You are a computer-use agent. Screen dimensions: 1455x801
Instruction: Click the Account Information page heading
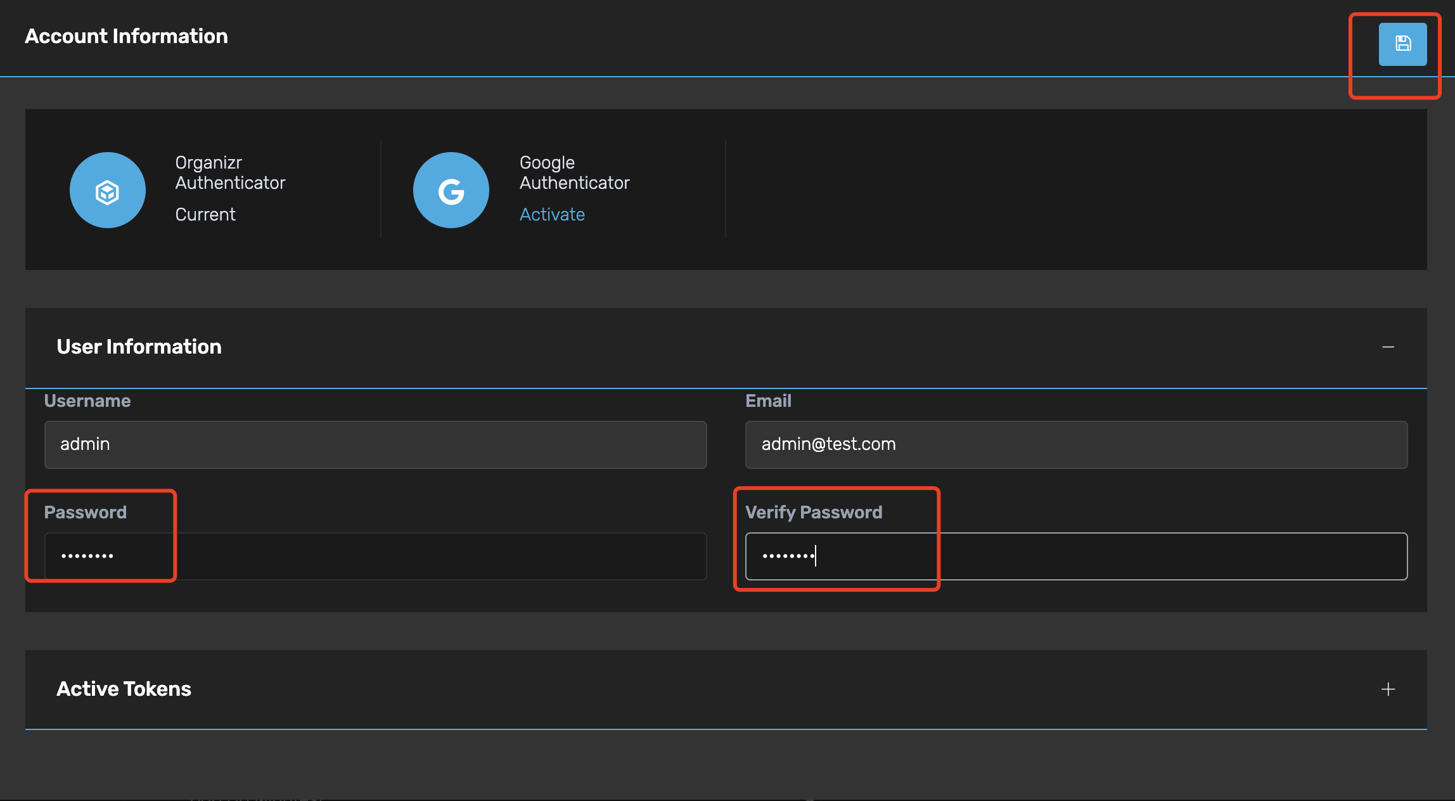click(x=127, y=37)
